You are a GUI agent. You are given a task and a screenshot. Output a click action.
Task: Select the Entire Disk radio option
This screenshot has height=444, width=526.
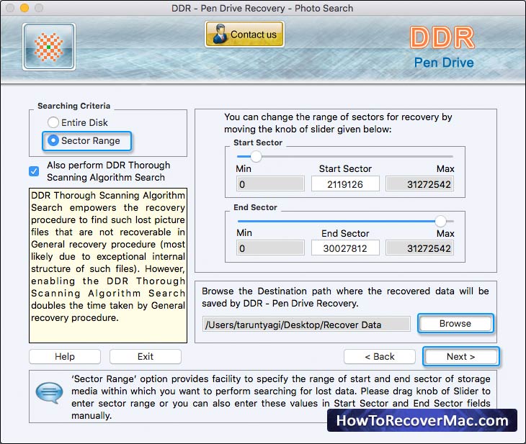pos(78,122)
